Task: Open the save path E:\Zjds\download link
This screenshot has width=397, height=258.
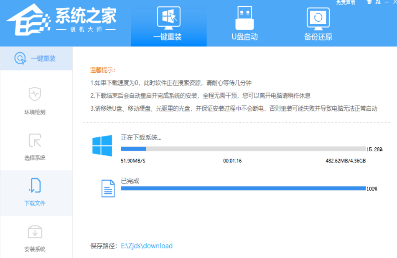Action: point(147,246)
